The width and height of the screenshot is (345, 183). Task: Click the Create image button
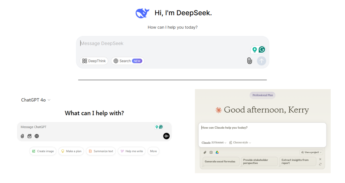(43, 151)
